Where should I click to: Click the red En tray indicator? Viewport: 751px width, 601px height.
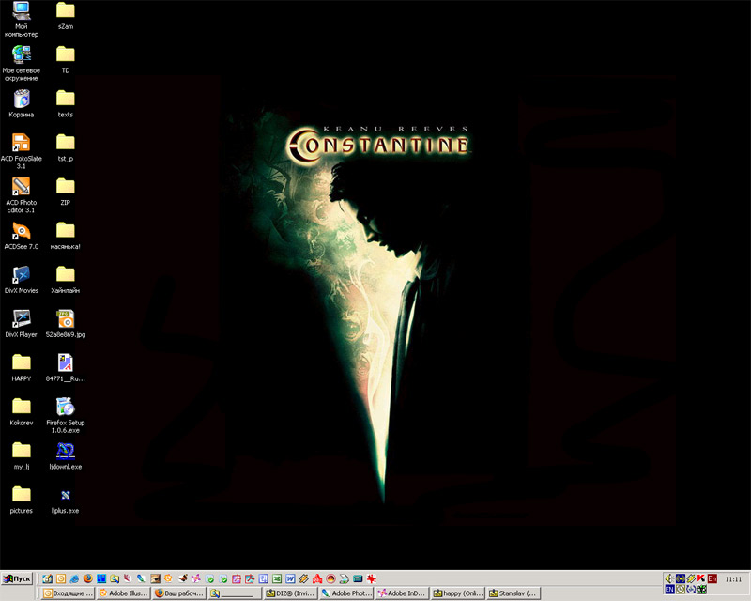click(x=713, y=579)
